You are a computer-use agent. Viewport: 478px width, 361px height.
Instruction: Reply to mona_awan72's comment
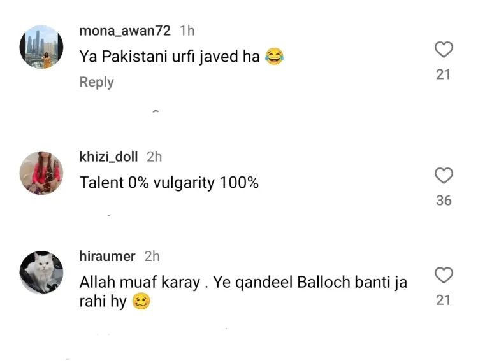tap(97, 82)
